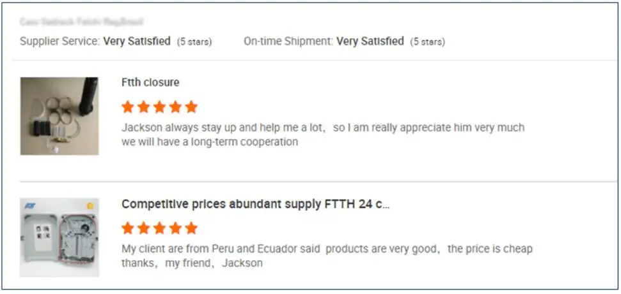
Task: Click '(5 stars)' next to Supplier Service
Action: tap(194, 42)
